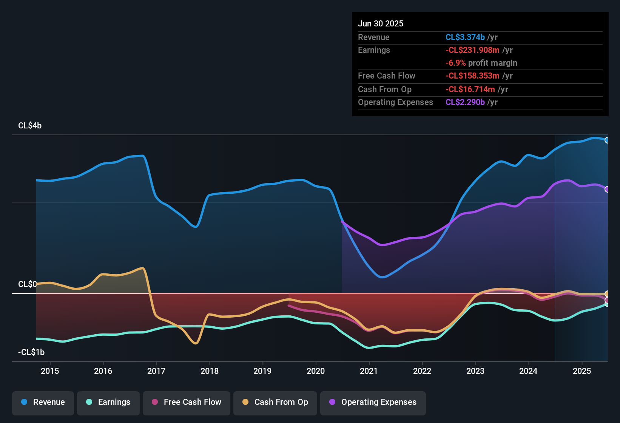Click the -CL$231.908m earnings value in tooltip
Viewport: 620px width, 423px height.
(x=472, y=50)
